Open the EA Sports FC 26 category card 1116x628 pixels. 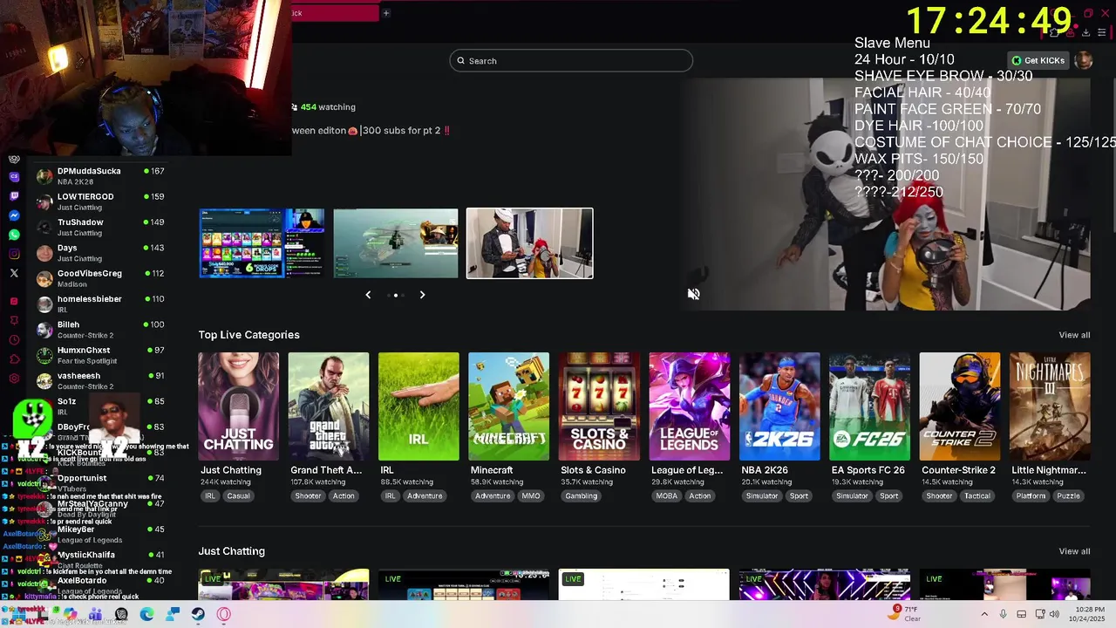(x=869, y=406)
